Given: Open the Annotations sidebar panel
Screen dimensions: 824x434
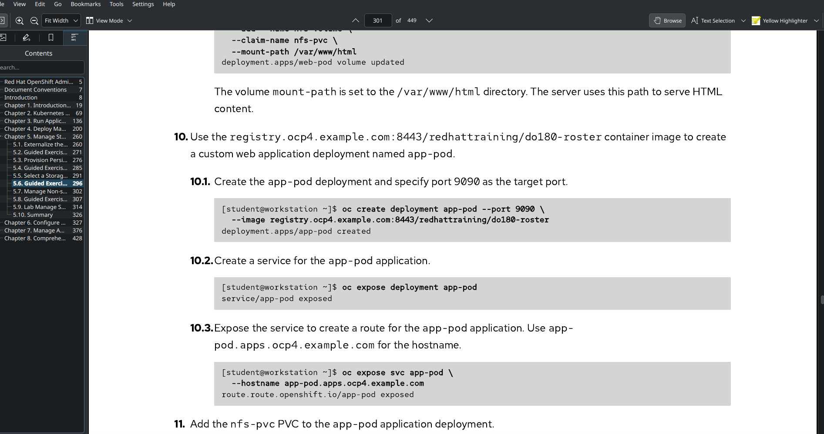Looking at the screenshot, I should (x=27, y=38).
